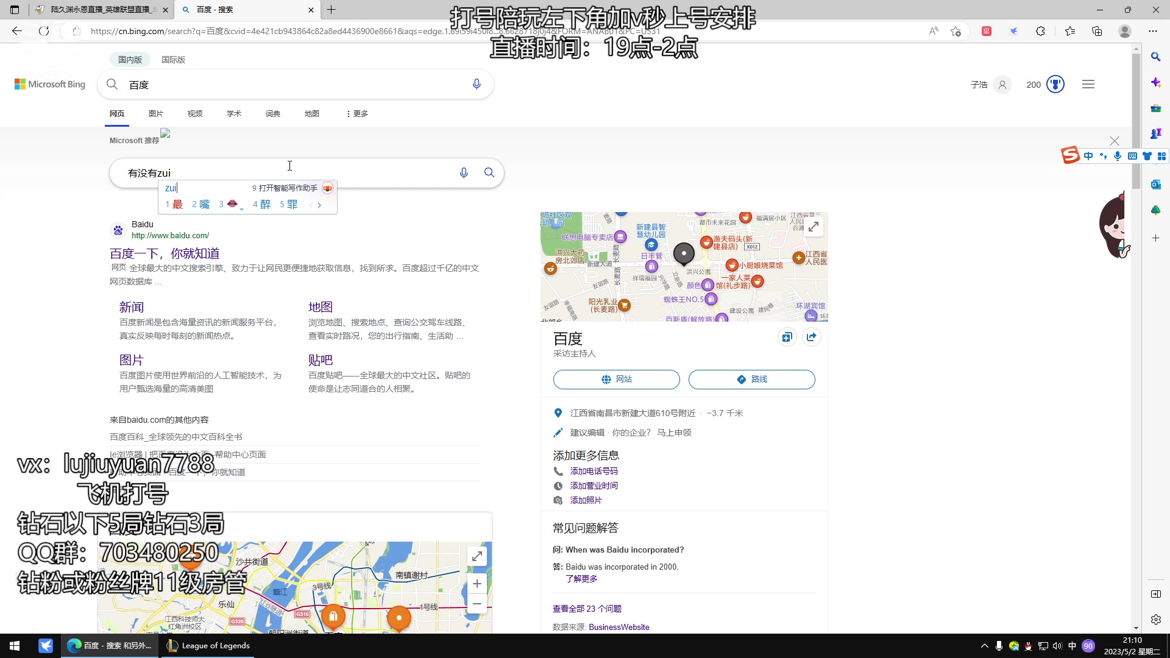
Task: Zoom out on the Nanchang map
Action: pyautogui.click(x=477, y=604)
